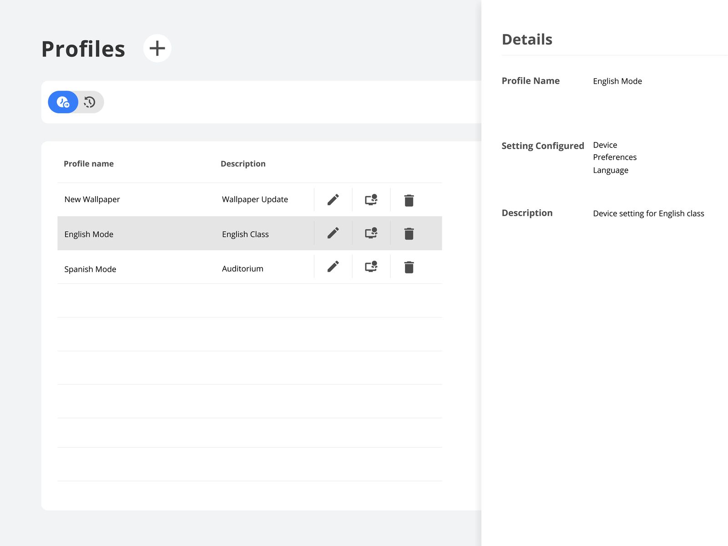Edit the English Mode profile
Viewport: 728px width, 546px height.
coord(333,233)
